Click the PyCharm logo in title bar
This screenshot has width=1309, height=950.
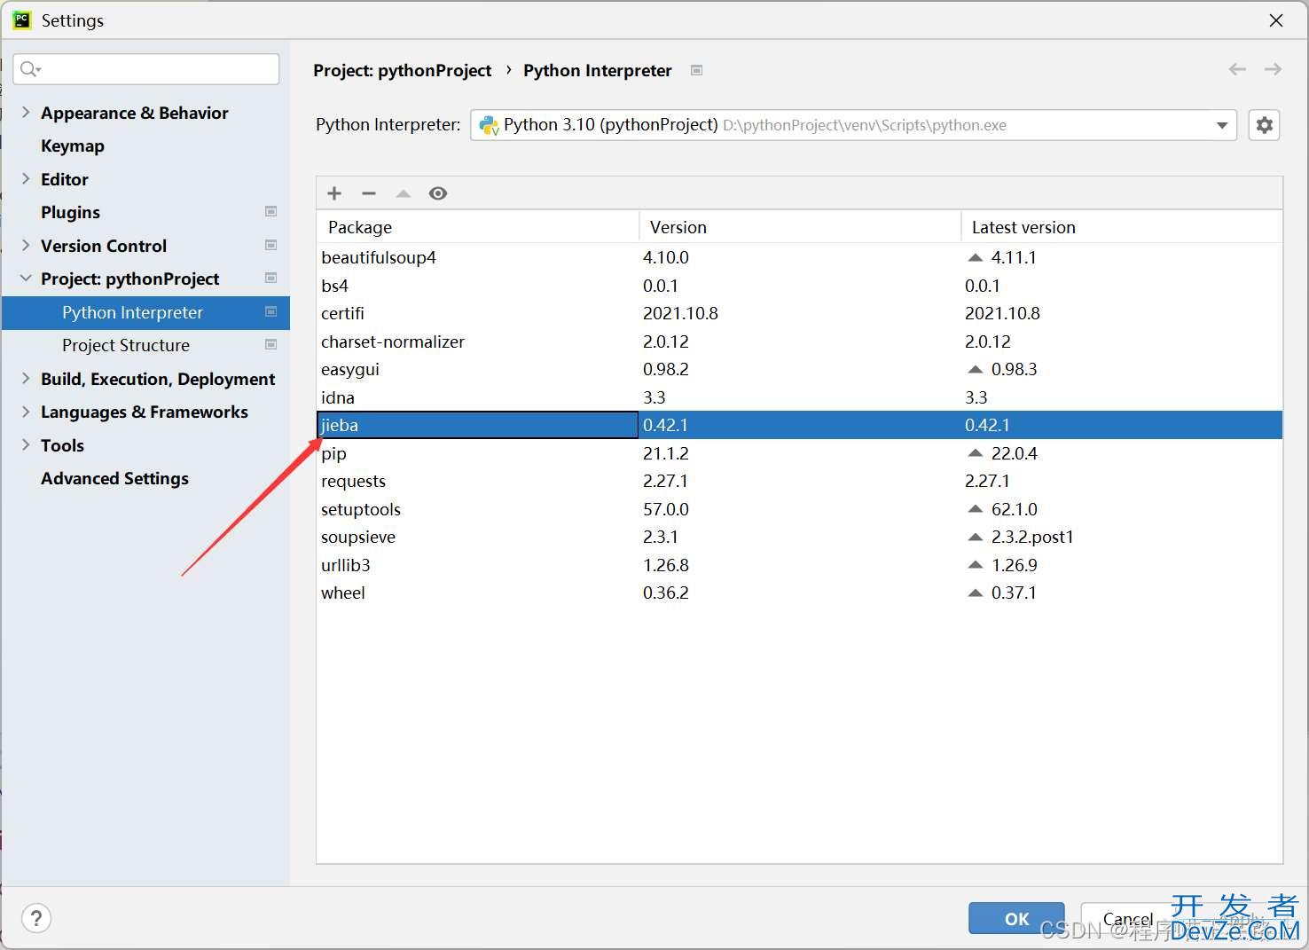tap(22, 20)
